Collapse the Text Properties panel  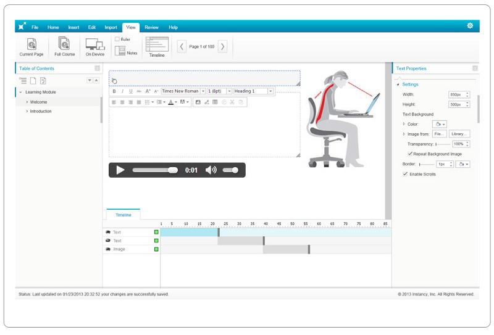[475, 68]
